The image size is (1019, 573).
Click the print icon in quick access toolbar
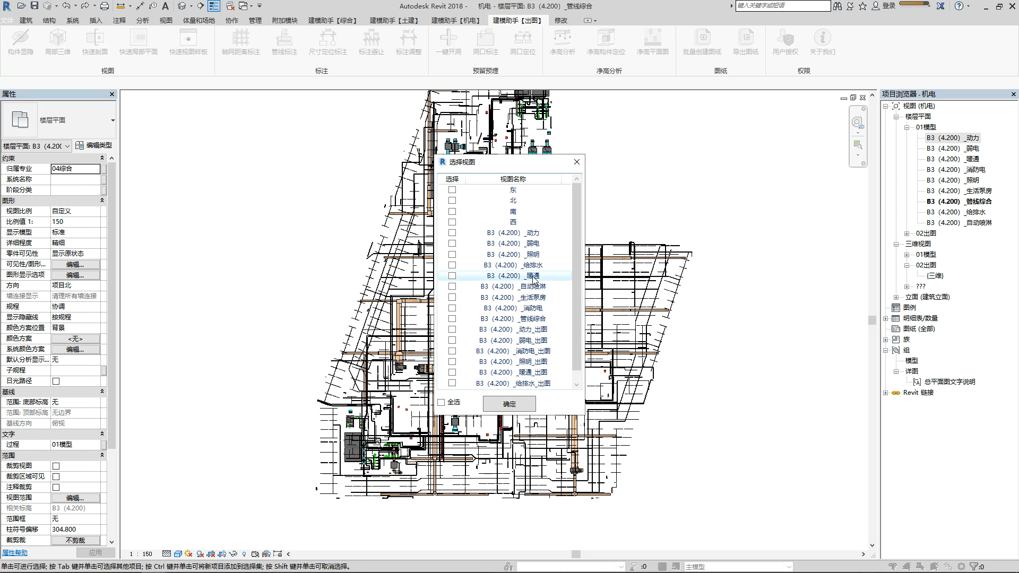tap(105, 6)
